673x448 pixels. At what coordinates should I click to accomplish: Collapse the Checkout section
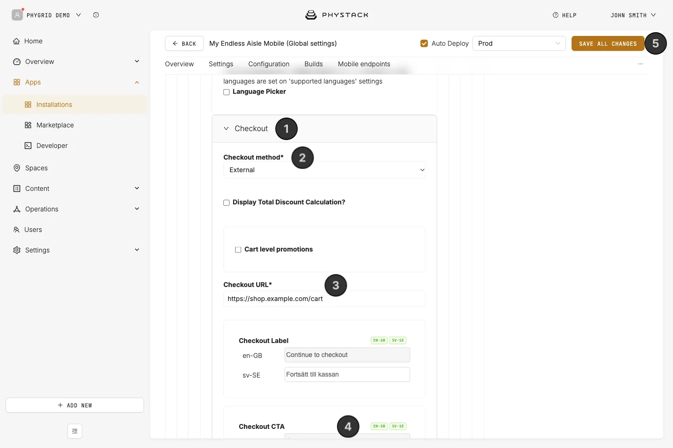coord(226,128)
